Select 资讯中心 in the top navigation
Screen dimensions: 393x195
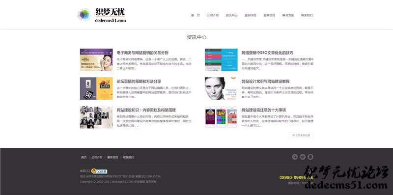click(x=231, y=15)
